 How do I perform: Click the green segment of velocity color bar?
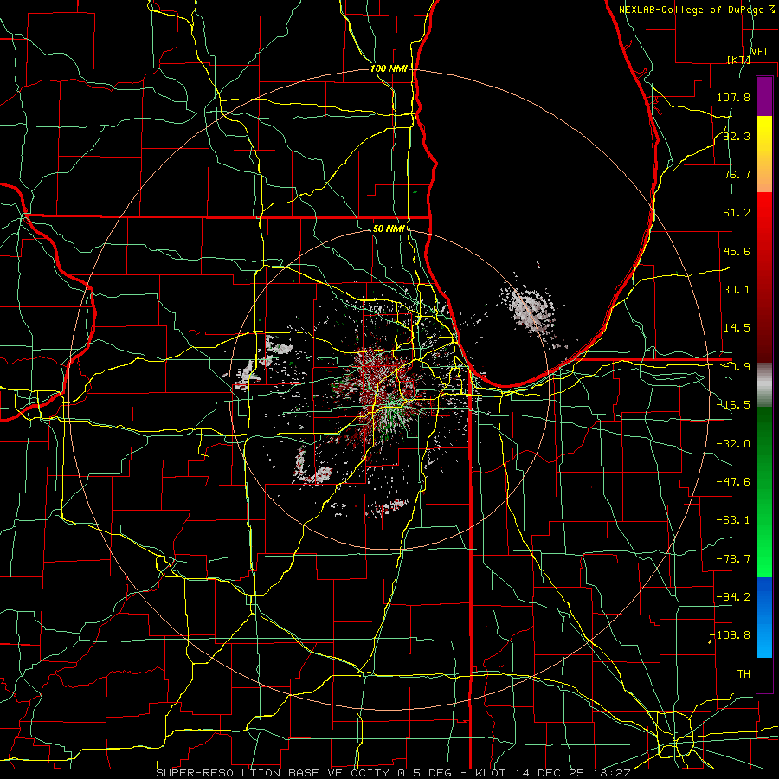764,492
